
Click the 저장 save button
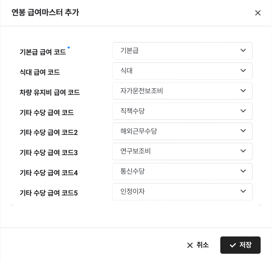(240, 245)
